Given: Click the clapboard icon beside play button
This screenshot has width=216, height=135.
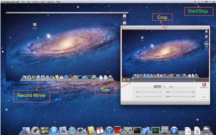Looking at the screenshot, I should (128, 80).
